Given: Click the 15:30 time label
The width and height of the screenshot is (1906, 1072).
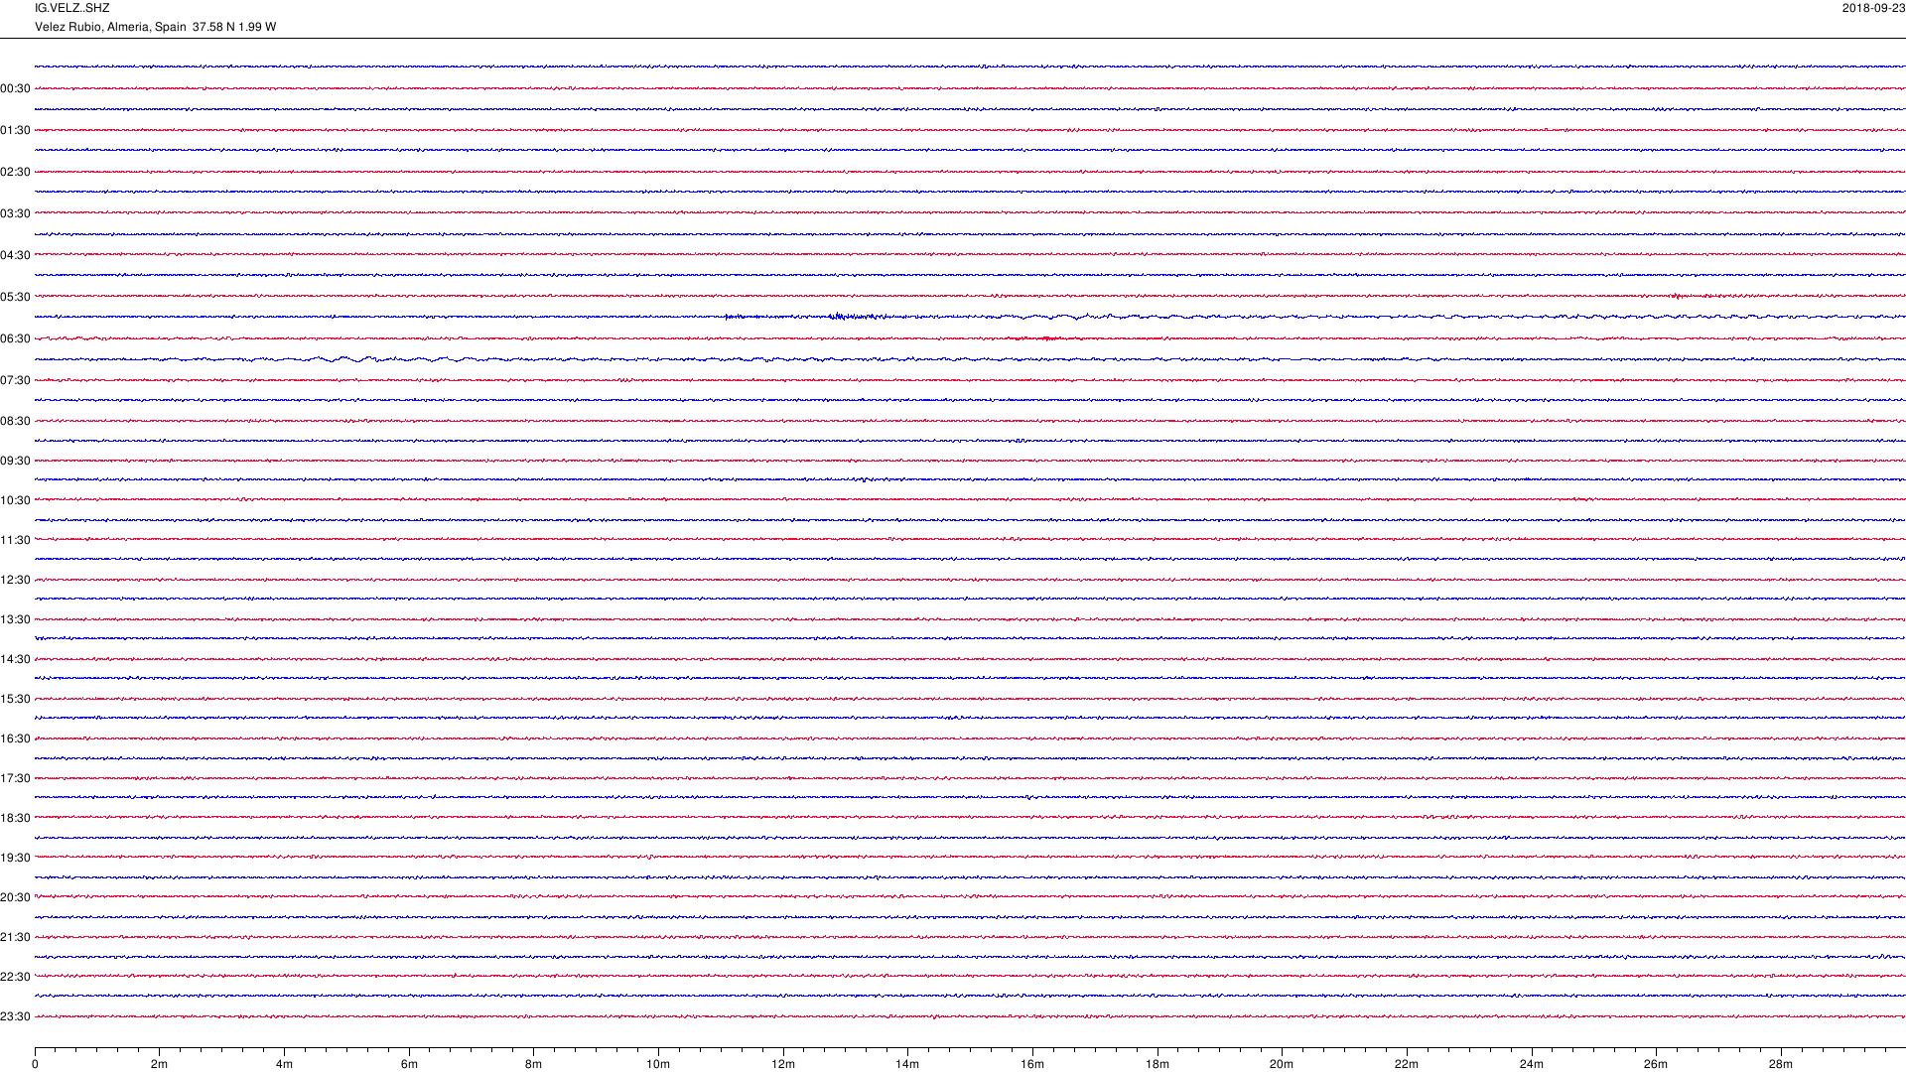Looking at the screenshot, I should [x=15, y=699].
